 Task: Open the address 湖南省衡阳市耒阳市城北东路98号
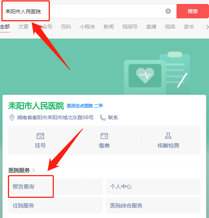point(55,117)
